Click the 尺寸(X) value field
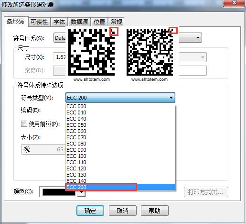Viewport: 246px width, 224px height. (59, 57)
